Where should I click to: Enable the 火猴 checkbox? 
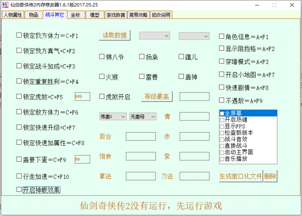(102, 76)
